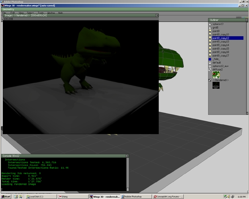Screen dimensions: 249x199
Task: Open the Edit menu
Action: (12, 13)
